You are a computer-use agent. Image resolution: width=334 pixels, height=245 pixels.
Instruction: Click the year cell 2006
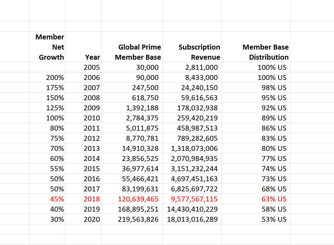83,77
